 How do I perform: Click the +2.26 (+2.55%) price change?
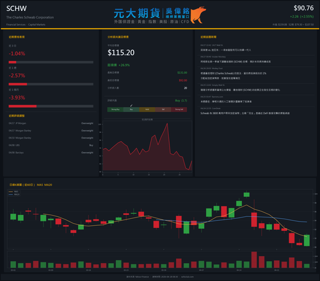coord(302,17)
